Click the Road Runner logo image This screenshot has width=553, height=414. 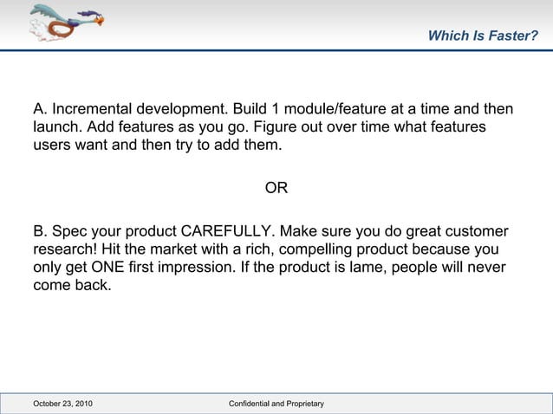tap(67, 23)
